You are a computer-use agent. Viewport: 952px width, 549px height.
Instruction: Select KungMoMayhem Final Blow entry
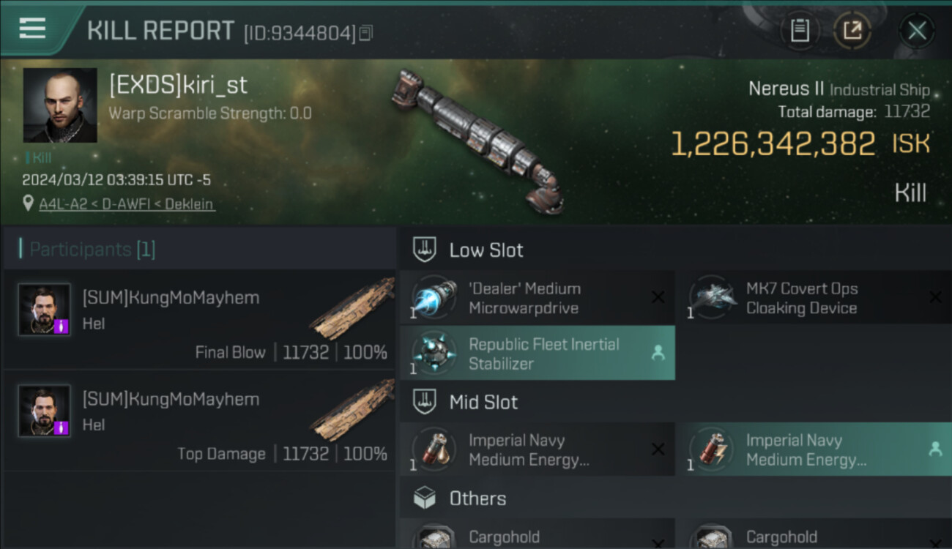click(198, 319)
